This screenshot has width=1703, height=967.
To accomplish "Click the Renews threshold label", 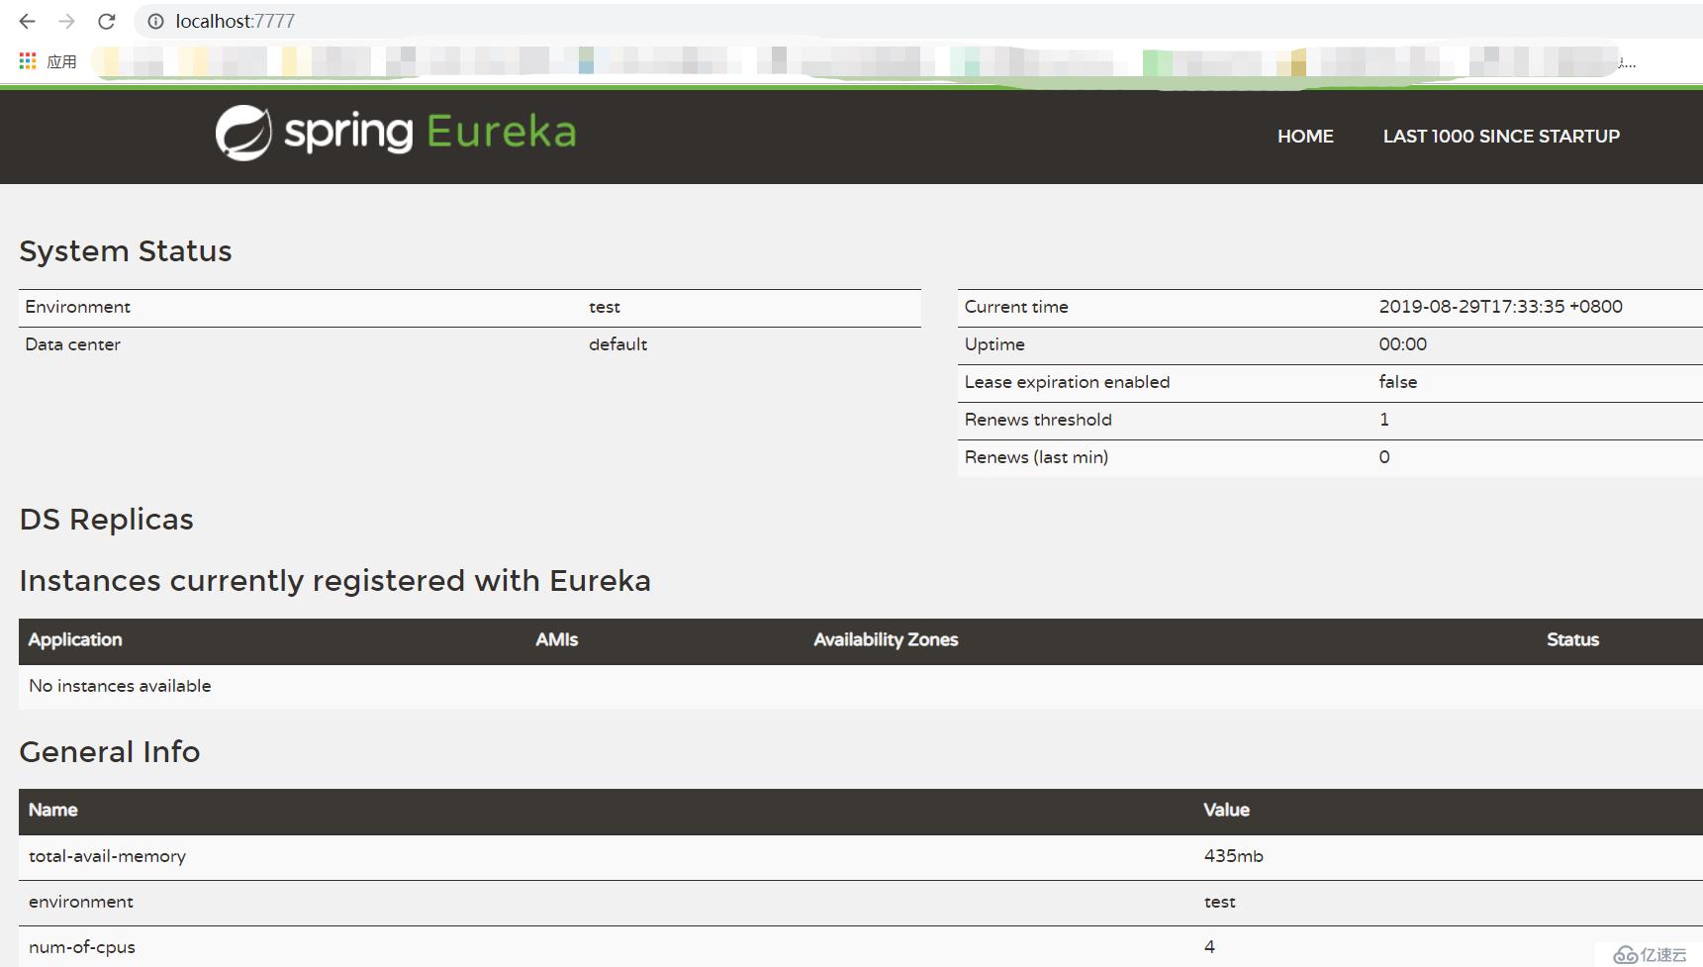I will point(1038,420).
